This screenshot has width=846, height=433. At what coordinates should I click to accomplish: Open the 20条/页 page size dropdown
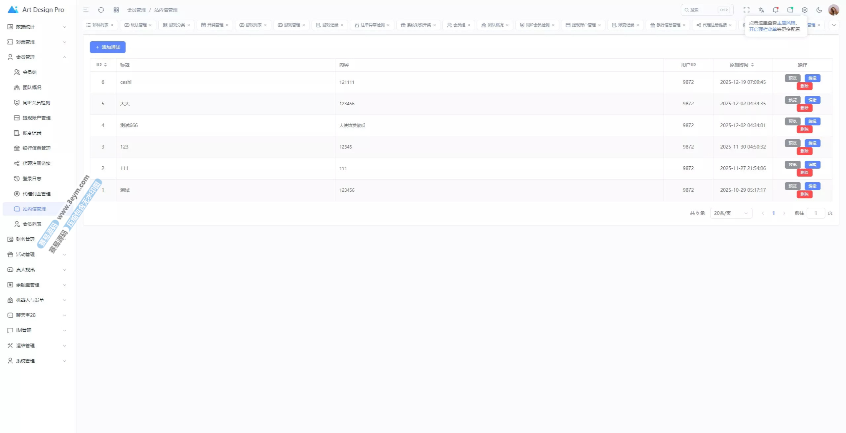[x=731, y=213]
